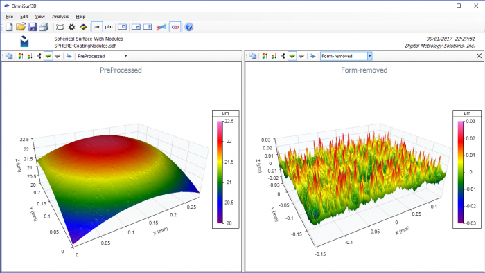
Task: Click the axis scale icon in Form-removed panel
Action: [x=283, y=56]
